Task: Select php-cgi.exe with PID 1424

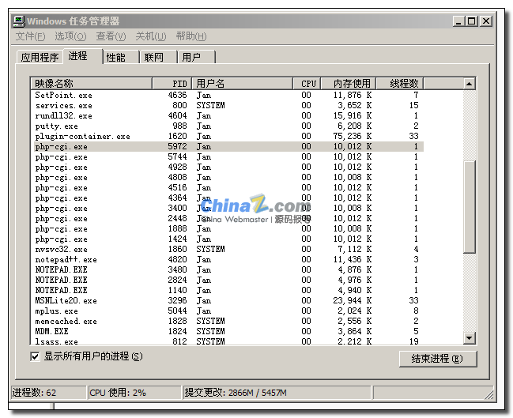Action: point(227,239)
